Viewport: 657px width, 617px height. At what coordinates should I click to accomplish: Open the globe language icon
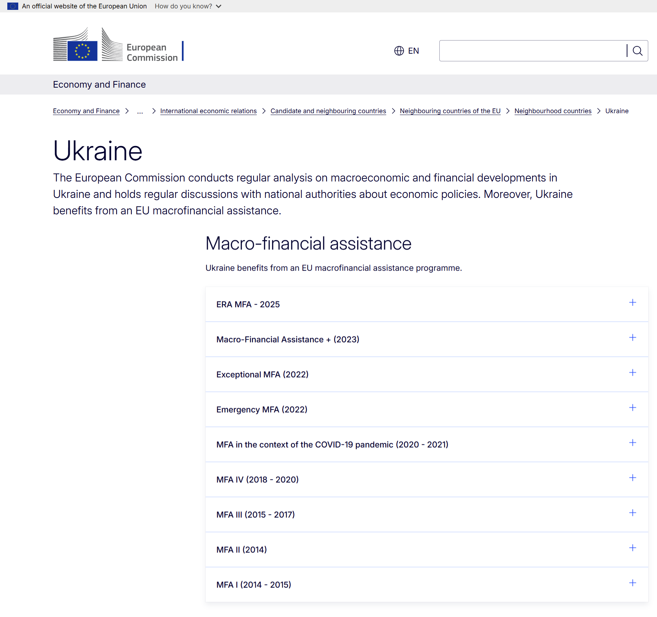coord(399,51)
